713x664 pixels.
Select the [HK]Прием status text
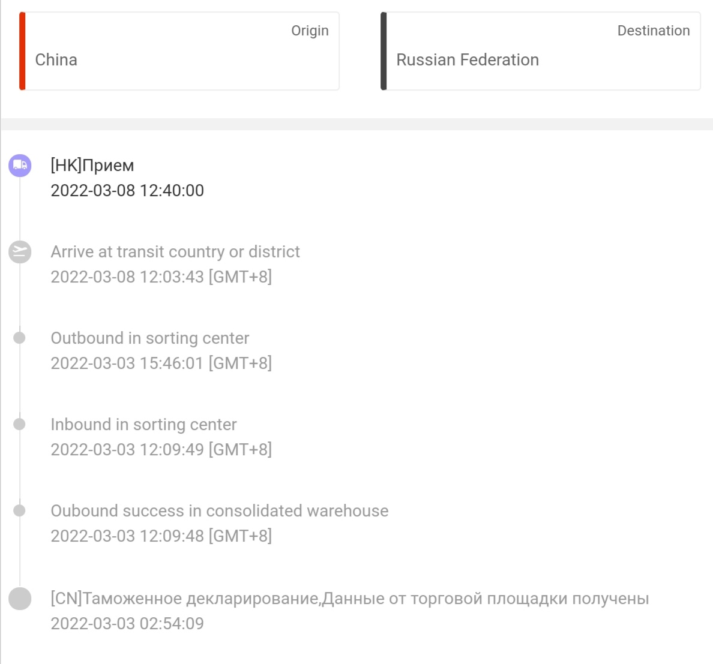[92, 166]
